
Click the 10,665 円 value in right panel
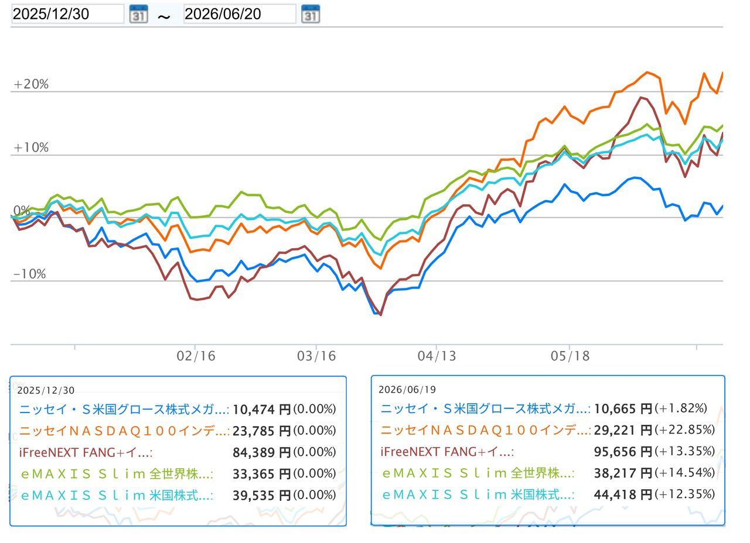[x=623, y=408]
